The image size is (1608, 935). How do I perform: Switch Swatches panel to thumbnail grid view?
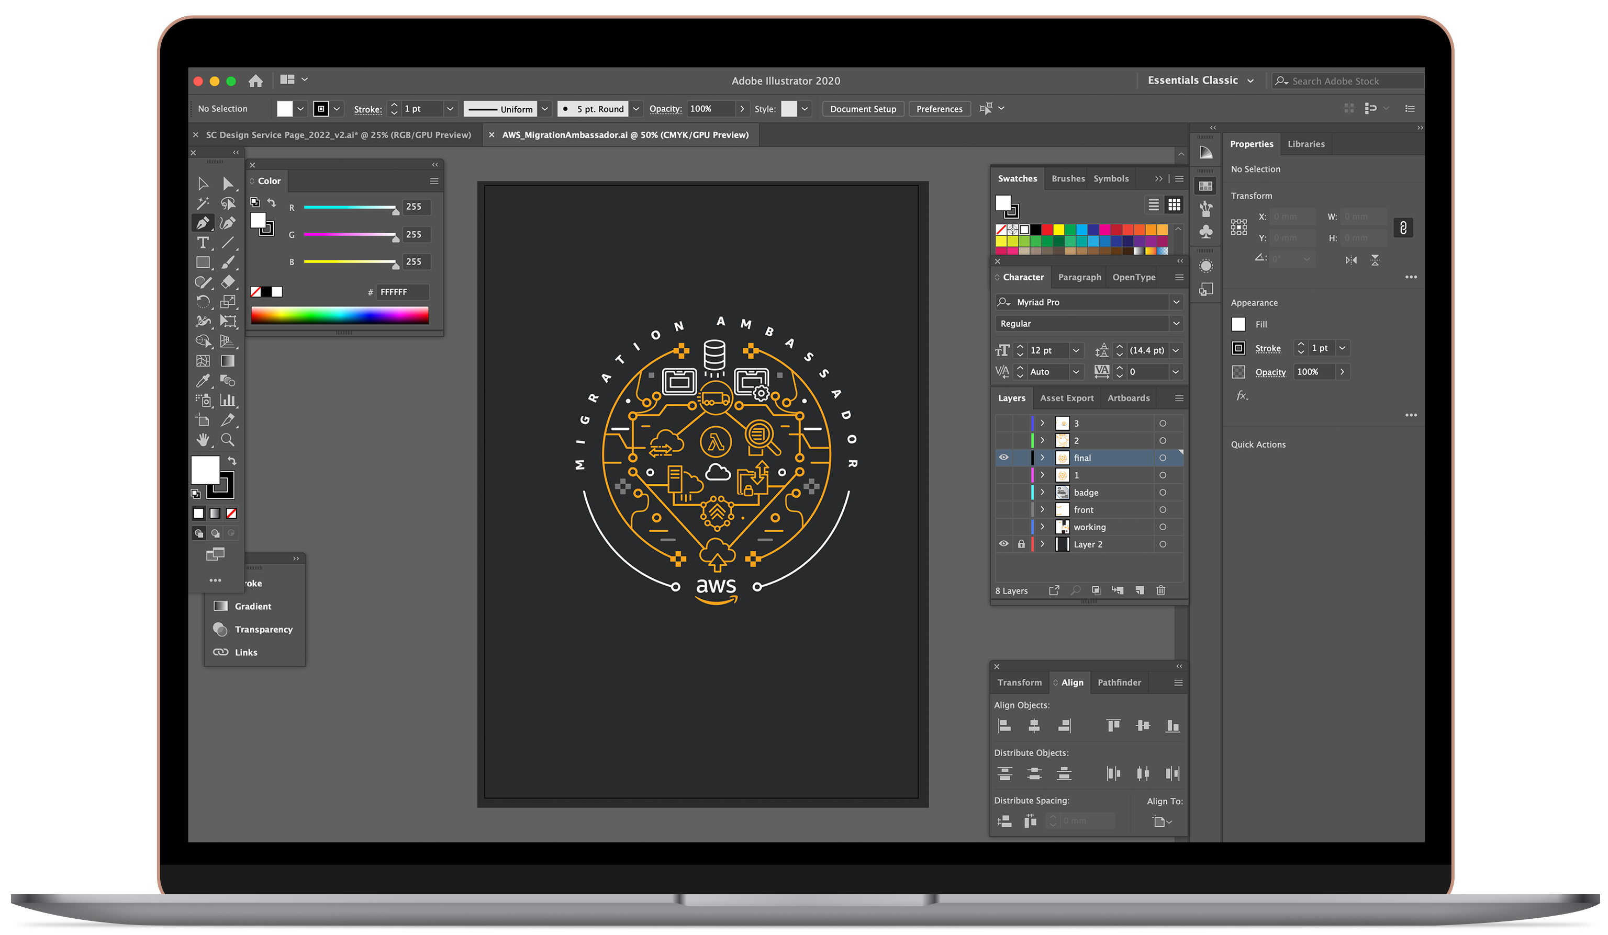click(1174, 205)
